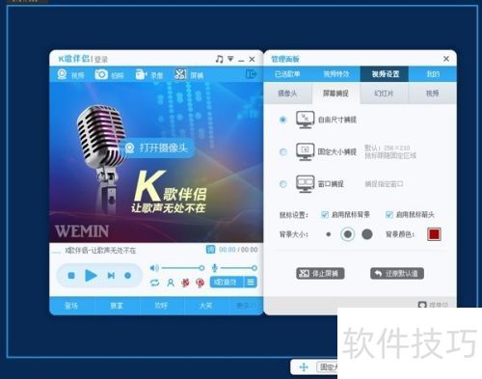Click the microphone icon
482x379 pixels.
pyautogui.click(x=215, y=268)
